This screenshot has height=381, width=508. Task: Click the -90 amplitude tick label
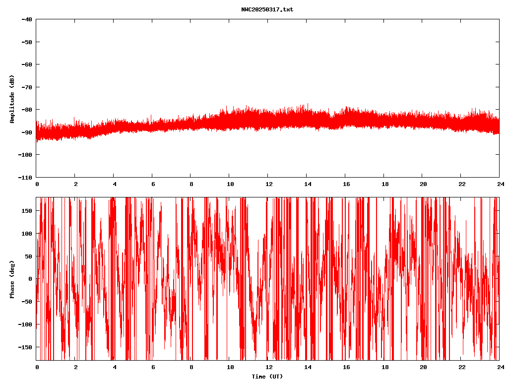(x=27, y=132)
